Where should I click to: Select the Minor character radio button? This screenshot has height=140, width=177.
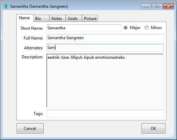[x=147, y=28]
